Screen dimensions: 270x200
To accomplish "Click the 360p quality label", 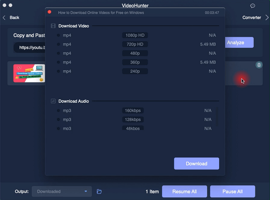I will [x=135, y=62].
